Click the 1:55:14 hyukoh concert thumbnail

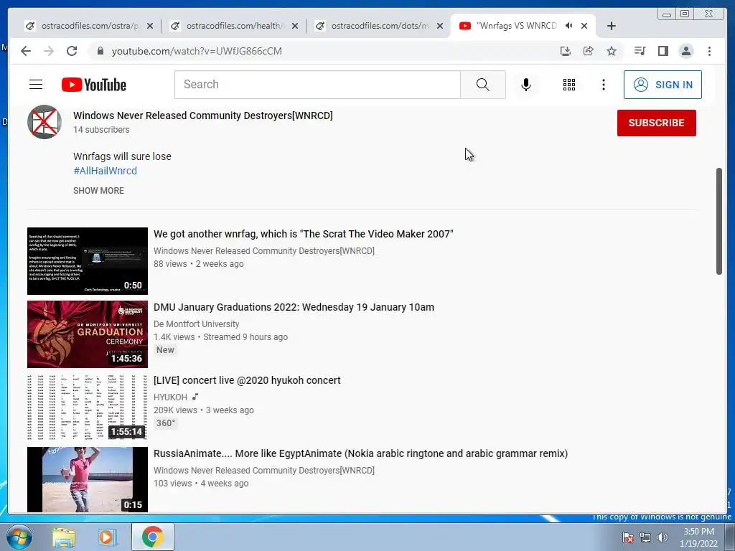click(x=87, y=408)
